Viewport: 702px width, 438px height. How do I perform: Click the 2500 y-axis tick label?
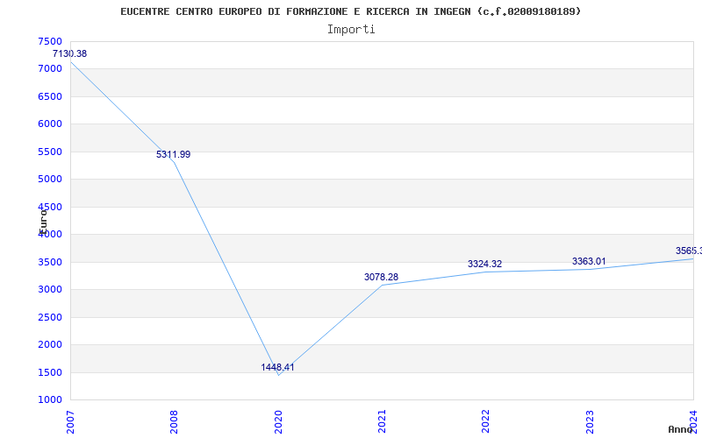[x=50, y=317]
